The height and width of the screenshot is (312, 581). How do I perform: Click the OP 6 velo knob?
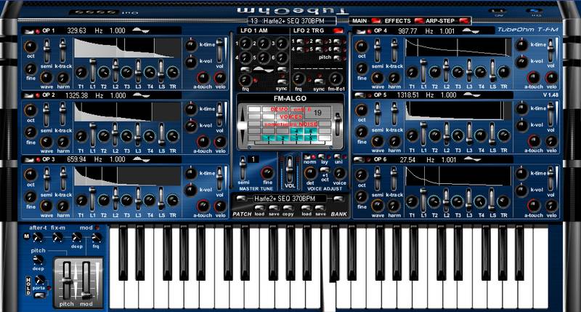tap(551, 206)
